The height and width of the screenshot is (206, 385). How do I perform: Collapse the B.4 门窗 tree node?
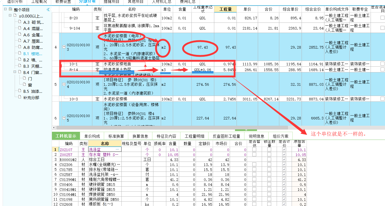[x=15, y=72]
